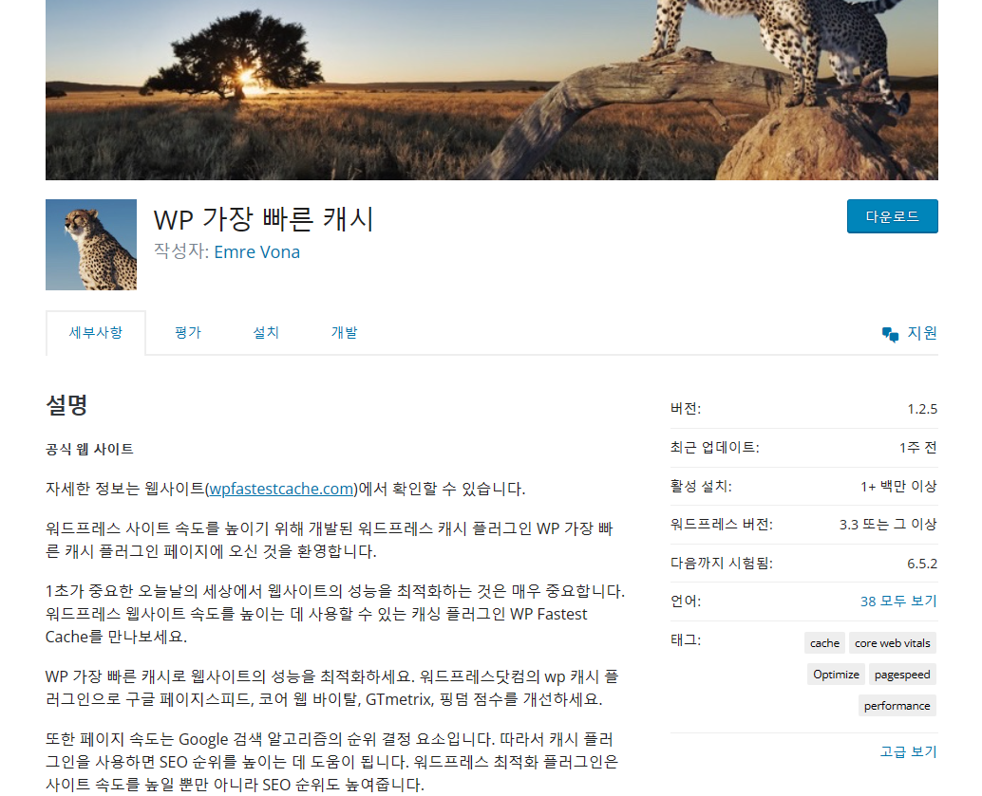Click the version value 1.2.5

coord(922,409)
